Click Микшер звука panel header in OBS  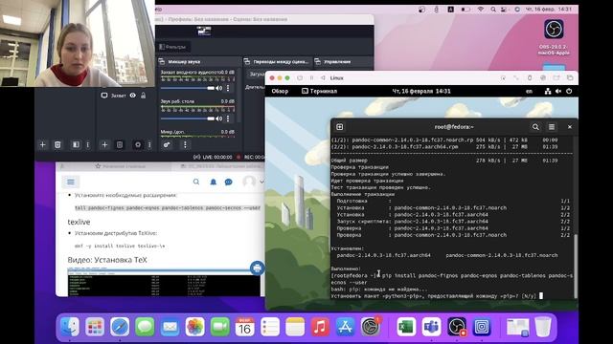pos(184,61)
